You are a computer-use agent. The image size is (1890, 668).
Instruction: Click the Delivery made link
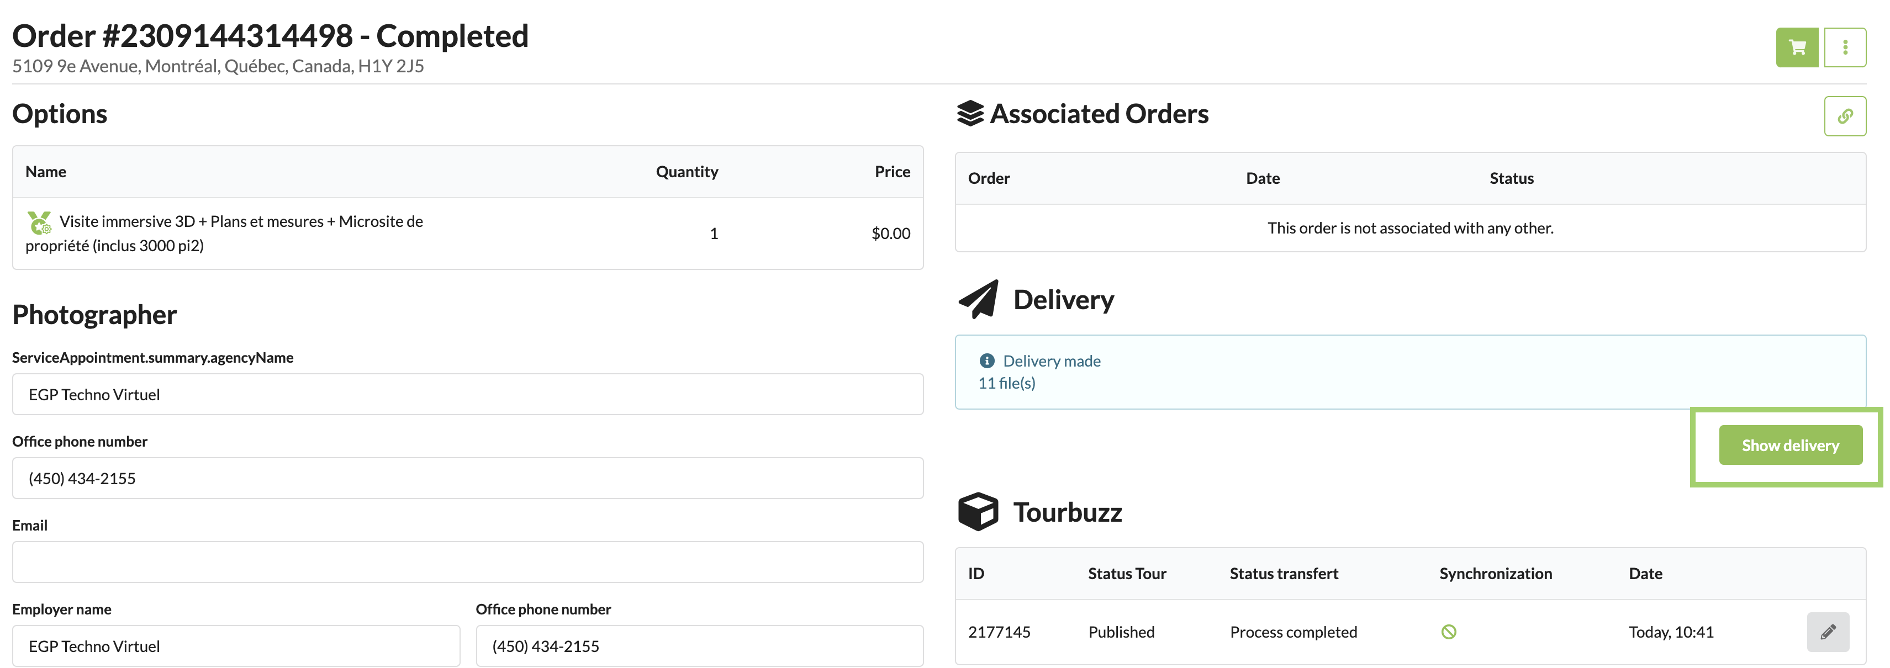click(x=1053, y=360)
